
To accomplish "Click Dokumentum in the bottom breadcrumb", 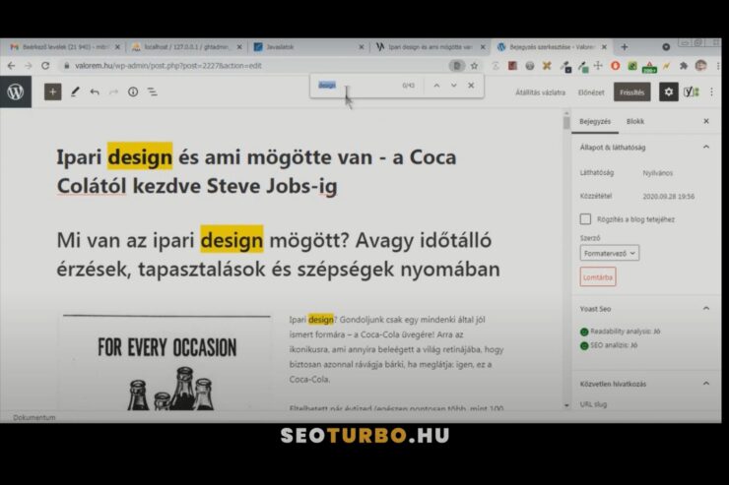I will pyautogui.click(x=33, y=418).
